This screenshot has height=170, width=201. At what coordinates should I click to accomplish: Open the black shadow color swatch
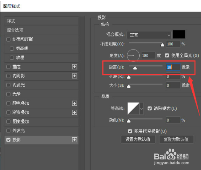click(179, 35)
